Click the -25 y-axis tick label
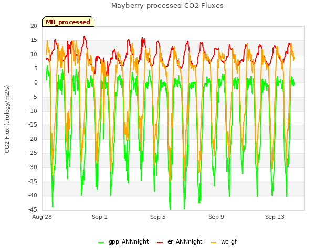The width and height of the screenshot is (336, 252). [33, 153]
